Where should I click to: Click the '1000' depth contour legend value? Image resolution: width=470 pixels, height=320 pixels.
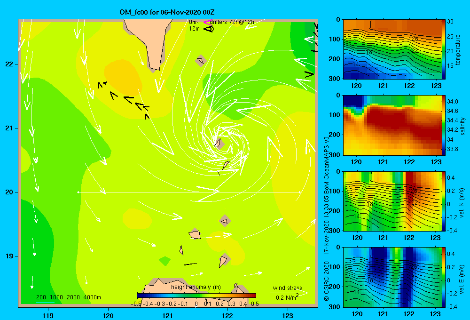point(56,297)
